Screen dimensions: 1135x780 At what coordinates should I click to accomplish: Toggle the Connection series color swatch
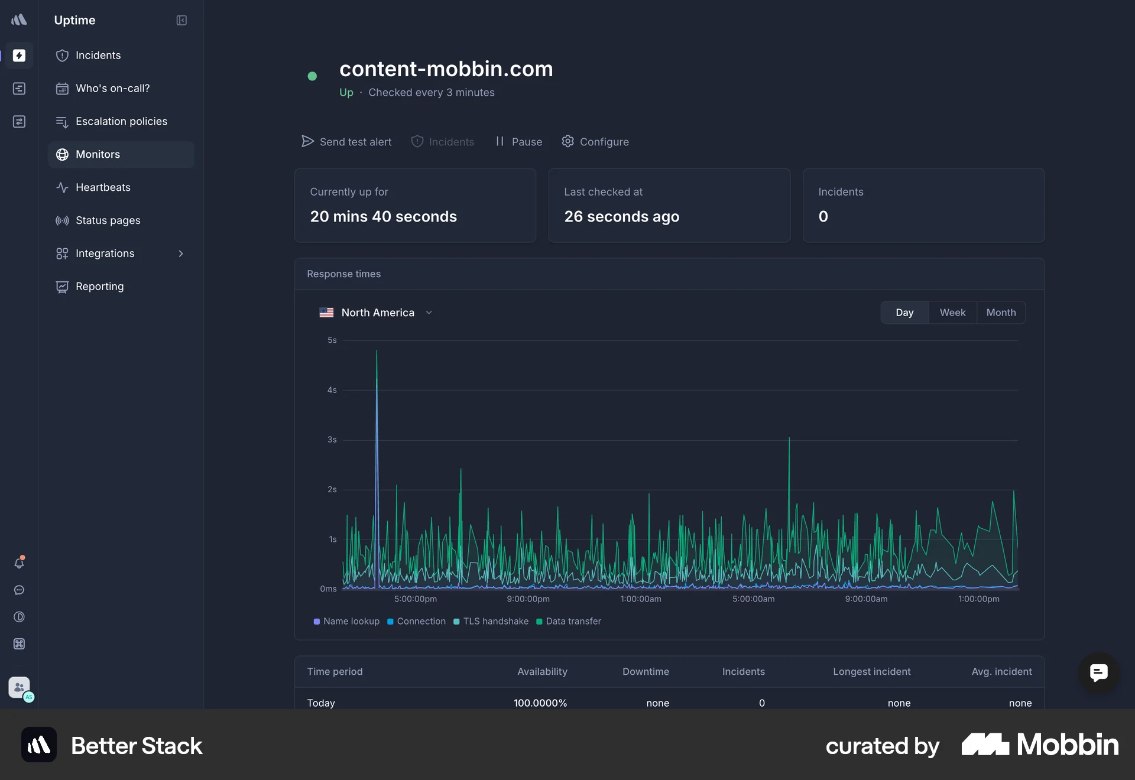click(390, 621)
